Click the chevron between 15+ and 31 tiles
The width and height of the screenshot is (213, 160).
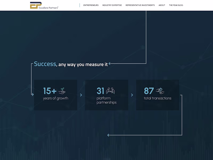(x=81, y=95)
